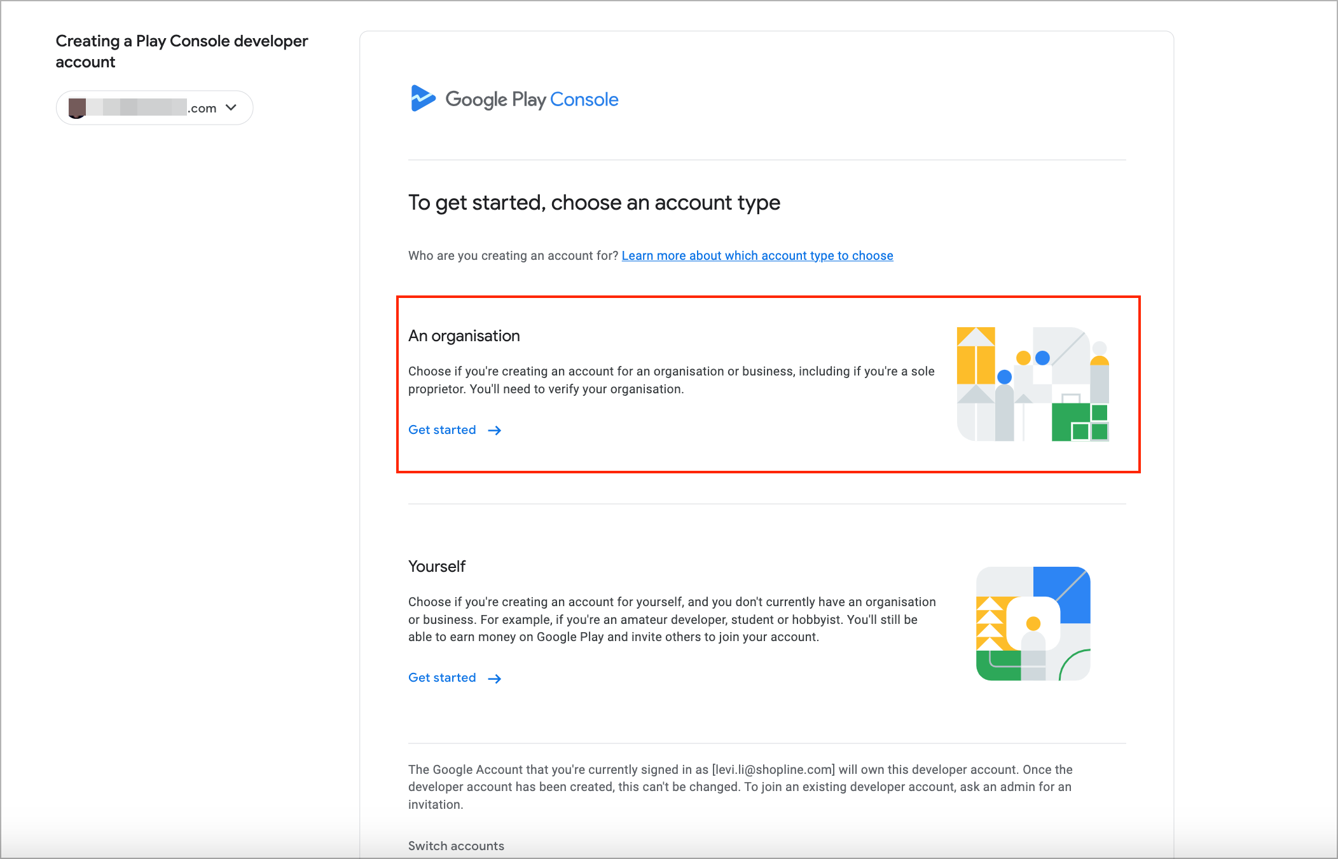Open the account type Learn more link
Viewport: 1338px width, 859px height.
pos(757,255)
